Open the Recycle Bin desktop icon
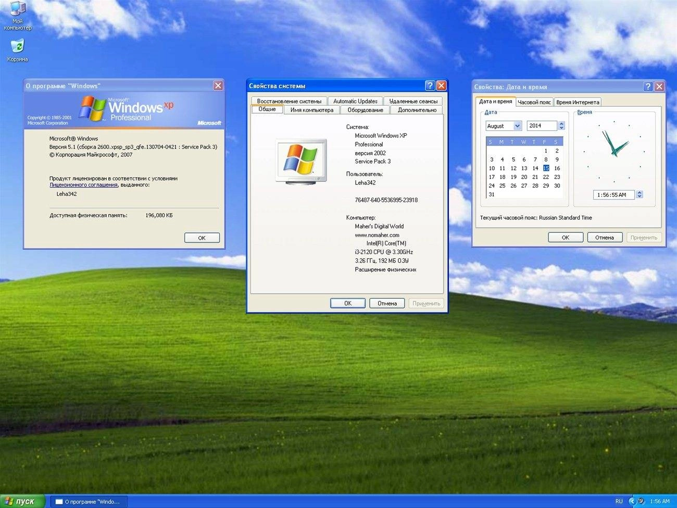 tap(17, 49)
